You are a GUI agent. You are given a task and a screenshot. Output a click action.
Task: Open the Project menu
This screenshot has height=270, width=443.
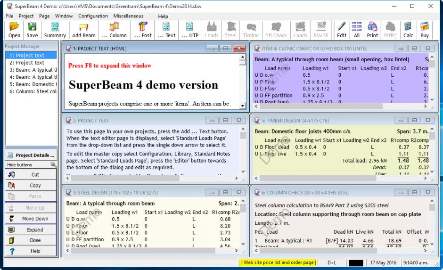(26, 16)
